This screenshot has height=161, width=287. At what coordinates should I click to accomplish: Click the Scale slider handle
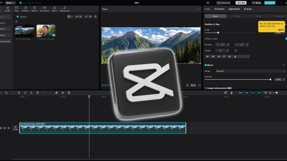click(x=218, y=33)
